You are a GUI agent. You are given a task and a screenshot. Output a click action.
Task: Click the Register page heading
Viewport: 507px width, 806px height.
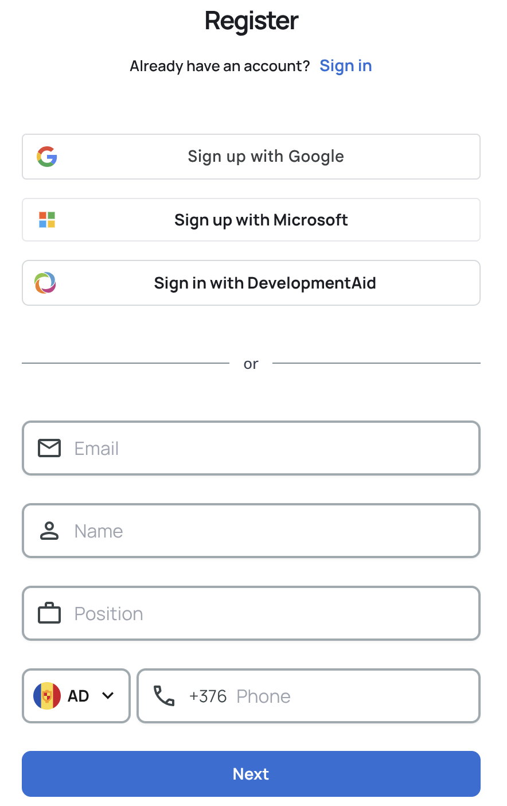(x=251, y=21)
